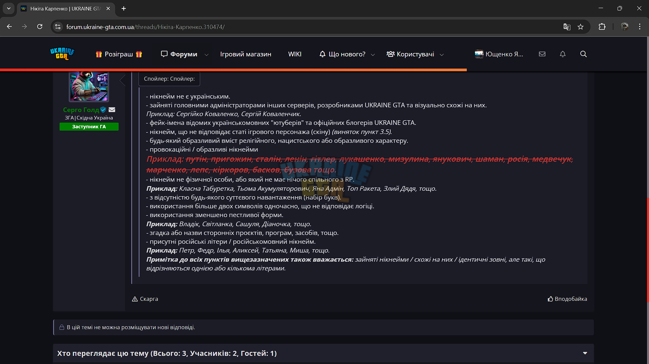Click verified badge beside Серго Голд
Screen dimensions: 649x364
[x=103, y=110]
